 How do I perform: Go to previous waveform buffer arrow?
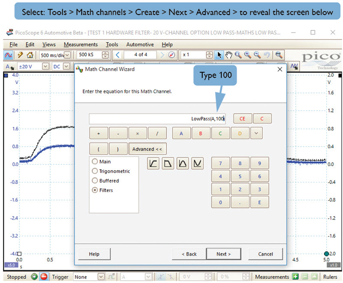117,55
